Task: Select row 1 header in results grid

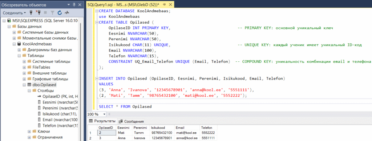Action: [92, 133]
